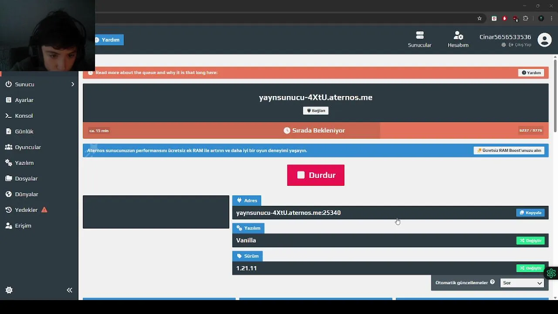The width and height of the screenshot is (558, 314).
Task: Click the floating green knot icon
Action: [551, 273]
